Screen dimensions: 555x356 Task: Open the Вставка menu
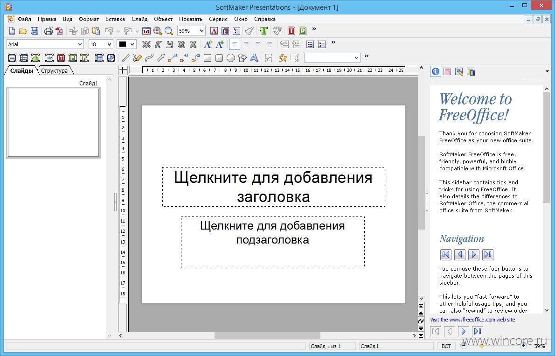tap(115, 19)
